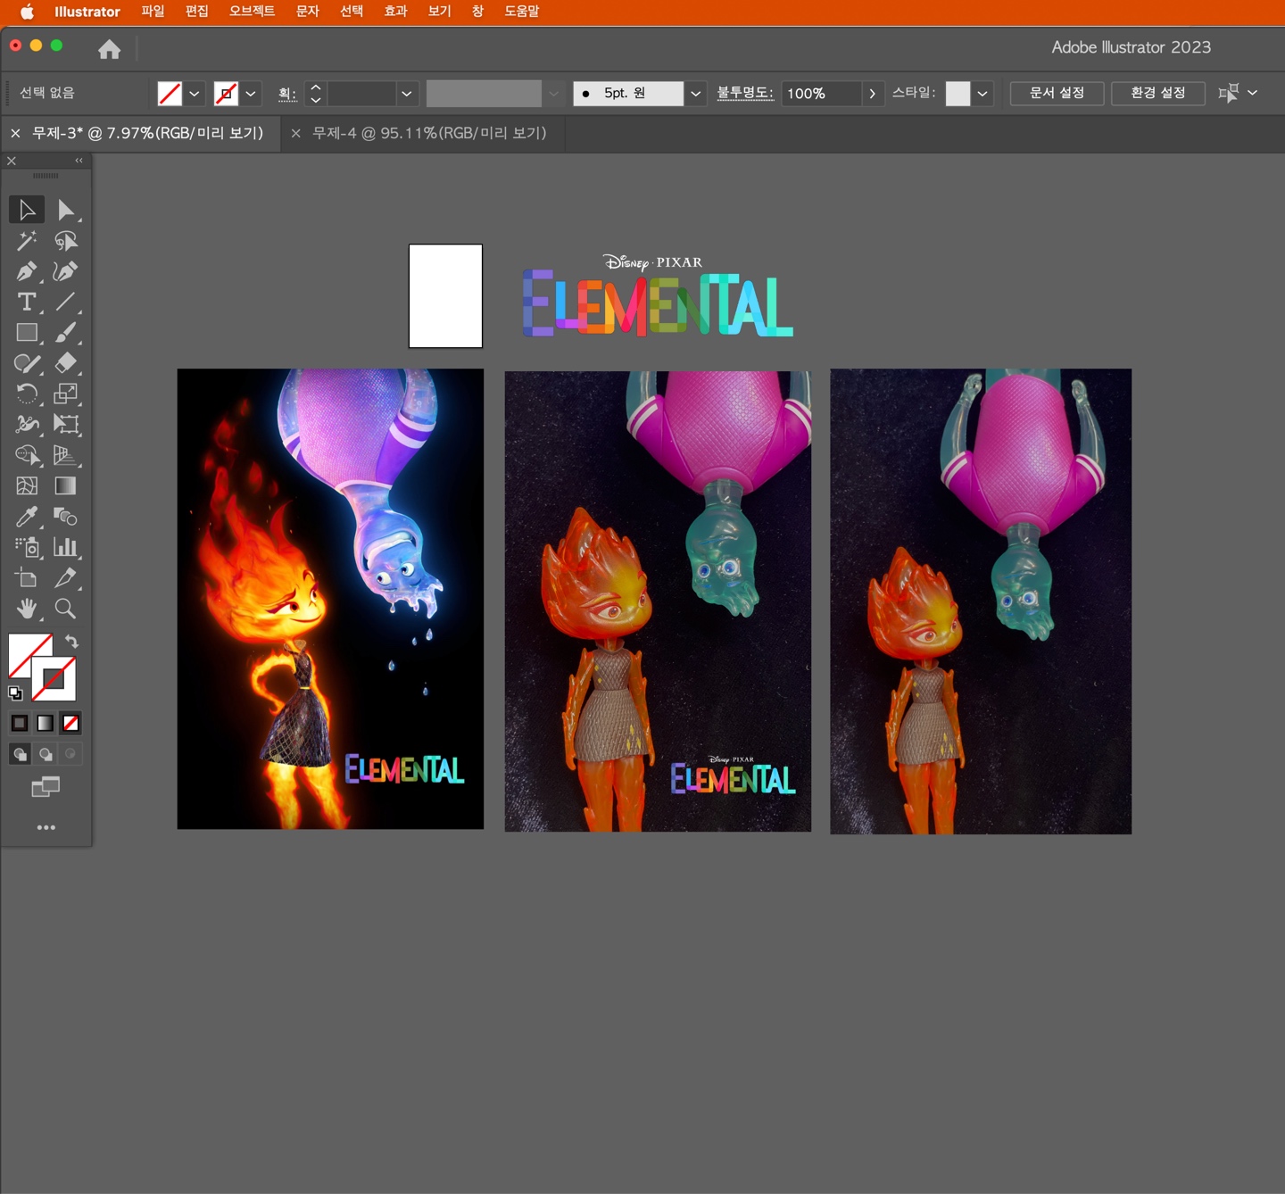This screenshot has width=1285, height=1194.
Task: Select the Perspective Grid tool
Action: tap(66, 455)
